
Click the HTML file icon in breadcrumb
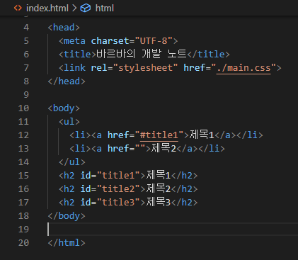coord(18,9)
